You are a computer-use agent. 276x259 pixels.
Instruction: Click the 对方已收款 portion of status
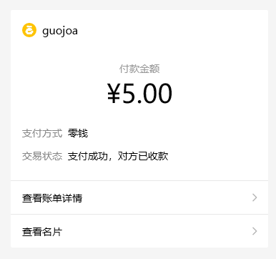[x=143, y=156]
